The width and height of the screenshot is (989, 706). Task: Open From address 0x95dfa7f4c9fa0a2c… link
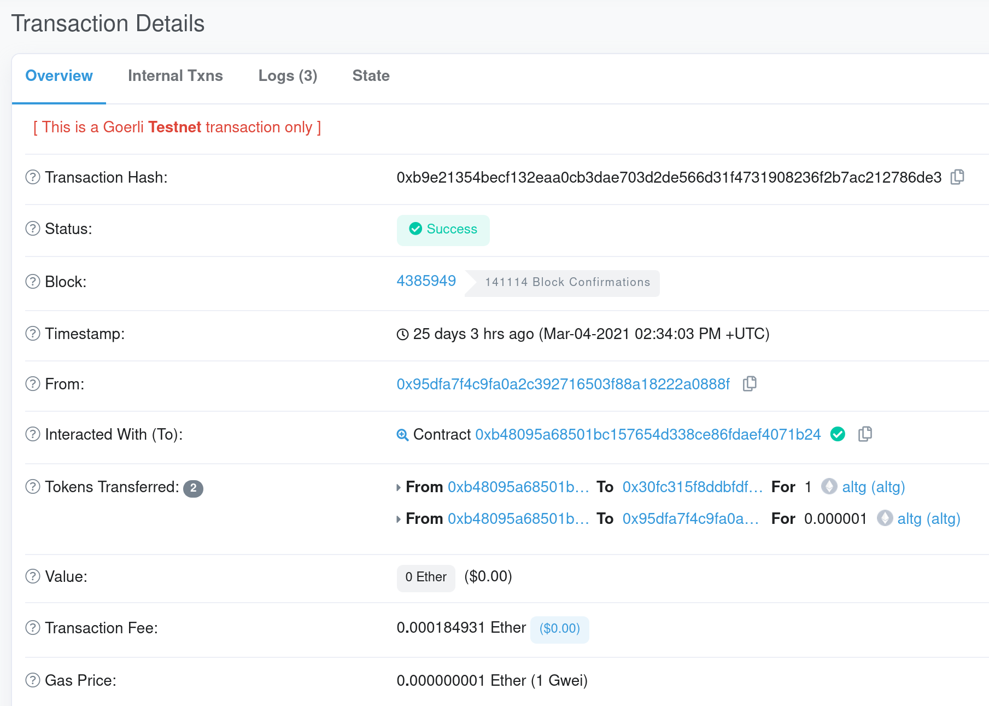(563, 384)
